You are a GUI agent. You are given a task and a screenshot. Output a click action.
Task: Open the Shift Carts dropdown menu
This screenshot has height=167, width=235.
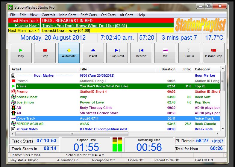[88, 15]
